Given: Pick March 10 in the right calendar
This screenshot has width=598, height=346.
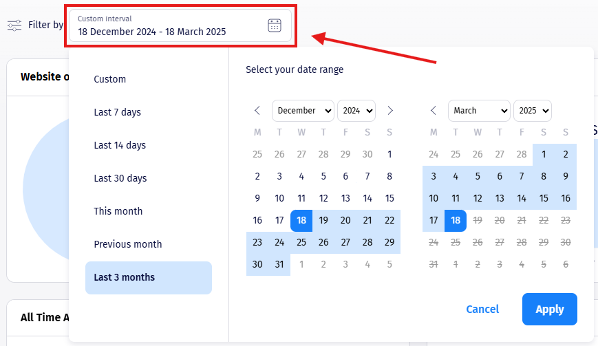Looking at the screenshot, I should pos(434,198).
